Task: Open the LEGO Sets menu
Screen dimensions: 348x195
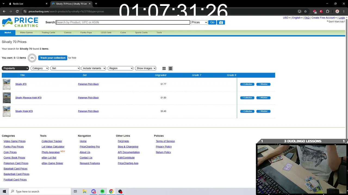Action: tap(106, 32)
